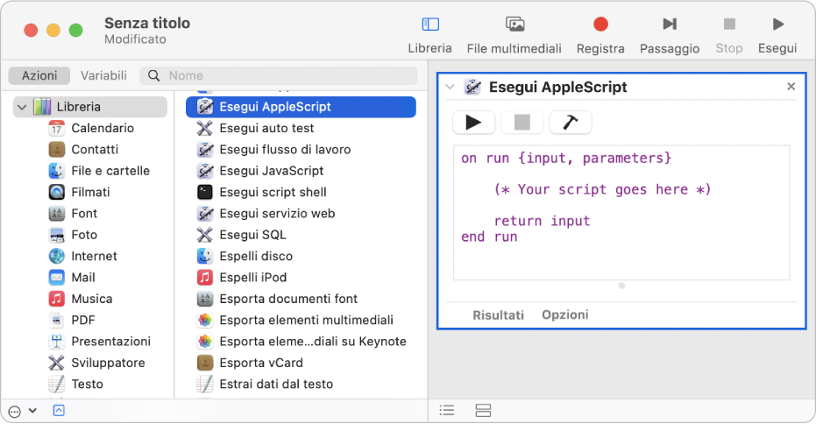The width and height of the screenshot is (816, 424).
Task: Collapse the Esegui AppleScript action chevron
Action: point(451,87)
